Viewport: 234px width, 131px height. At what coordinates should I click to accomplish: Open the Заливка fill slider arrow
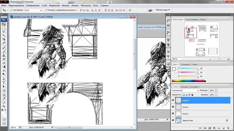coord(216,95)
